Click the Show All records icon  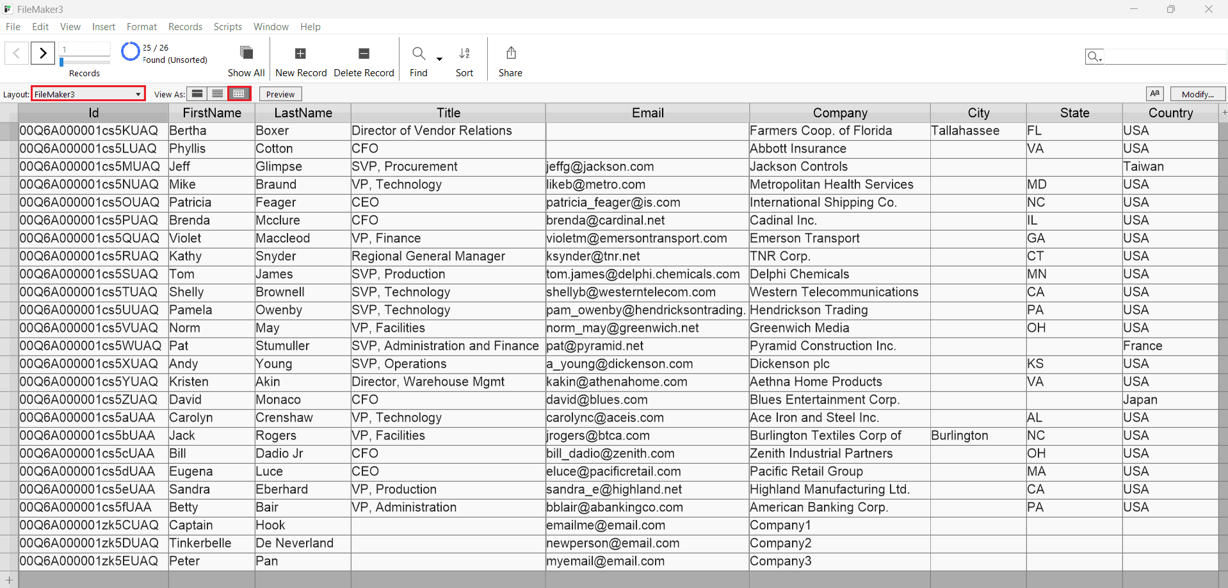(246, 53)
